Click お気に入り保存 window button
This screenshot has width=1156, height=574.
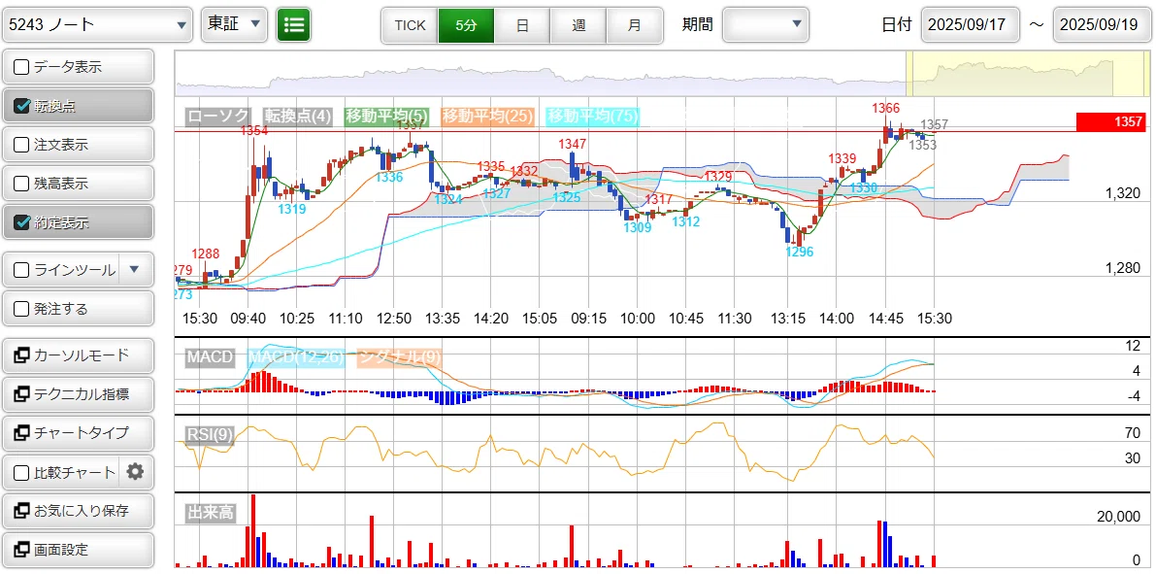pyautogui.click(x=79, y=511)
